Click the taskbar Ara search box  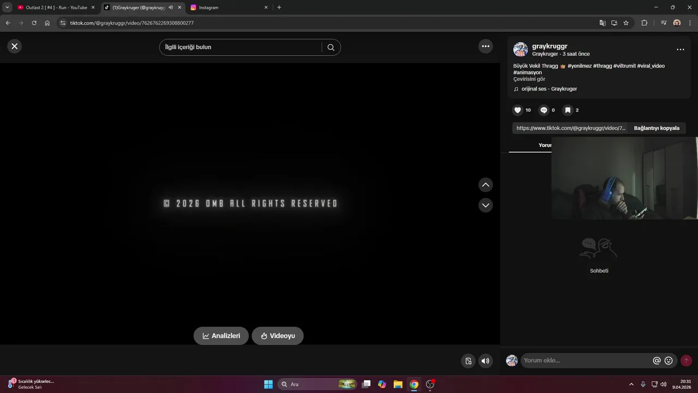pyautogui.click(x=317, y=384)
